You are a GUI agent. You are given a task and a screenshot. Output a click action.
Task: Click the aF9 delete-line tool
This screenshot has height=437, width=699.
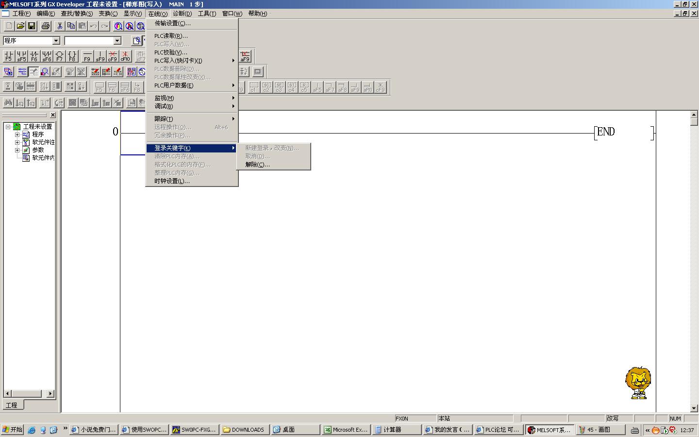point(245,56)
